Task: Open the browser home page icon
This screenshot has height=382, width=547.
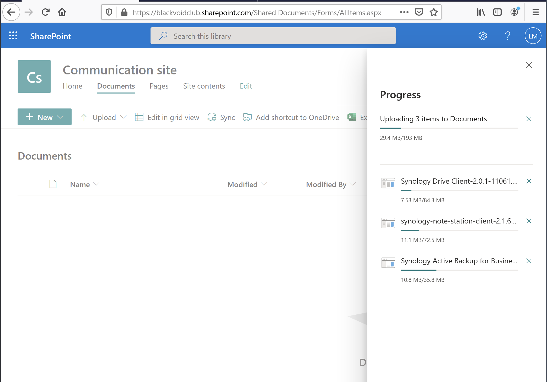Action: (62, 12)
